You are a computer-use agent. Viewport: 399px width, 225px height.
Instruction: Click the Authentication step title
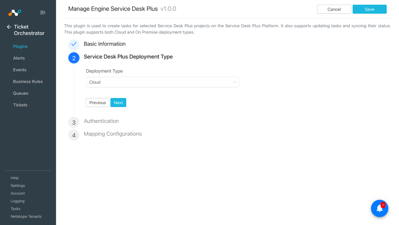[x=101, y=121]
